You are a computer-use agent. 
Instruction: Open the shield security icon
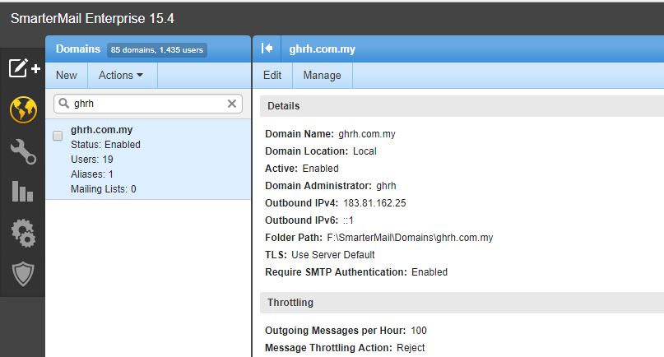point(23,274)
